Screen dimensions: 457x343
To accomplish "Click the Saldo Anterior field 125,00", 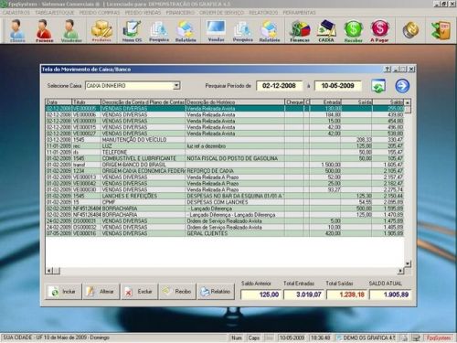I will click(x=261, y=295).
